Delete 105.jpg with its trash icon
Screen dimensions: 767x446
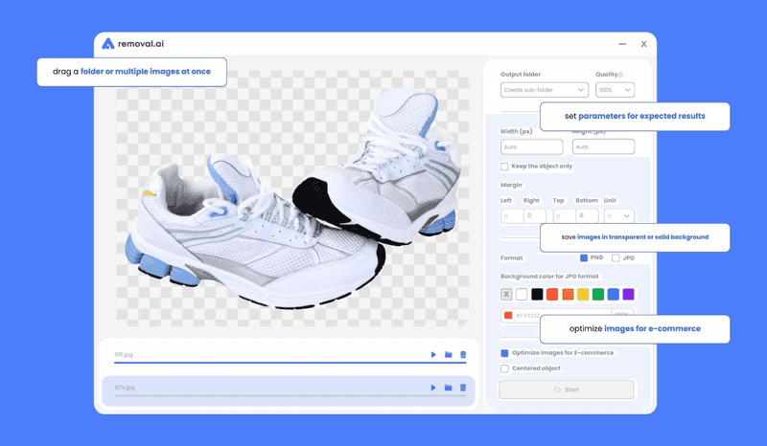click(x=463, y=355)
